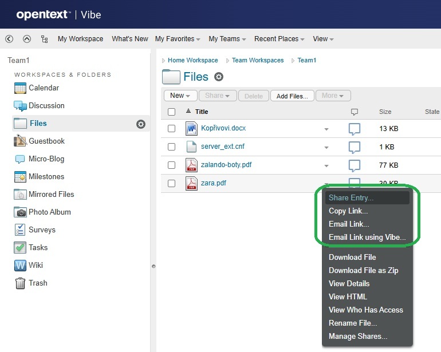Choose Download File as Zip
This screenshot has height=352, width=441.
tap(367, 271)
